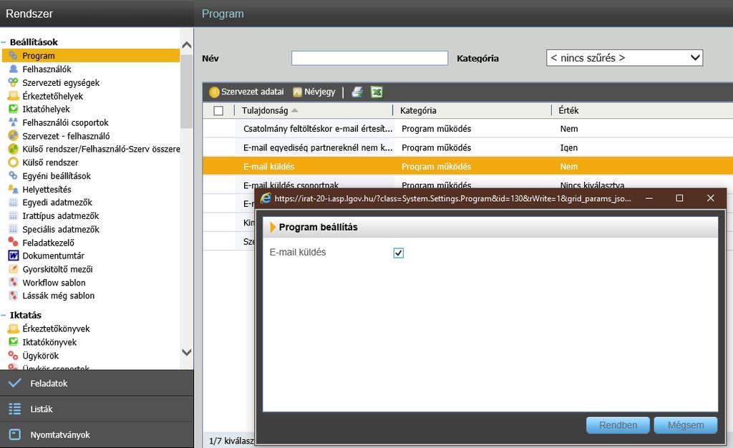Sort by Érték column header
Screen dimensions: 733x448
click(568, 111)
